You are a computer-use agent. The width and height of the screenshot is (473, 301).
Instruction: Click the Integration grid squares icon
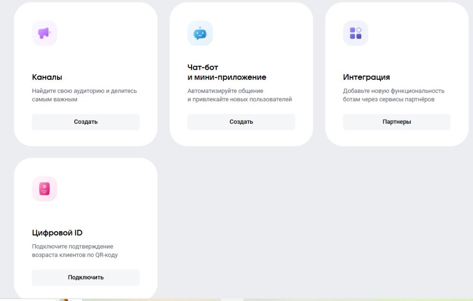point(356,33)
